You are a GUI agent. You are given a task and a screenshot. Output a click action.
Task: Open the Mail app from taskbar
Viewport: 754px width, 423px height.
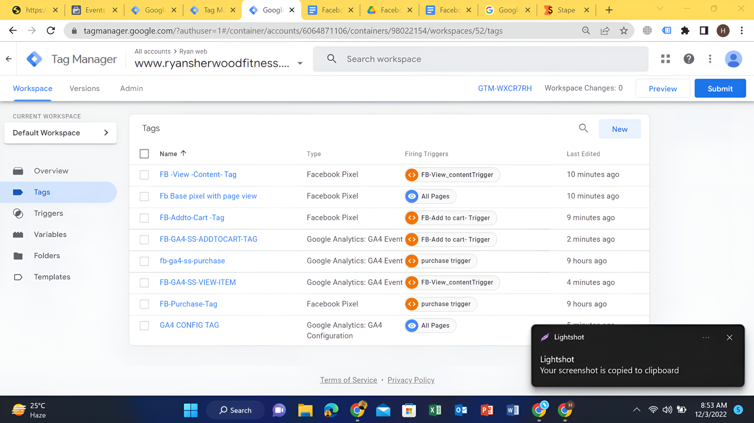pyautogui.click(x=383, y=410)
